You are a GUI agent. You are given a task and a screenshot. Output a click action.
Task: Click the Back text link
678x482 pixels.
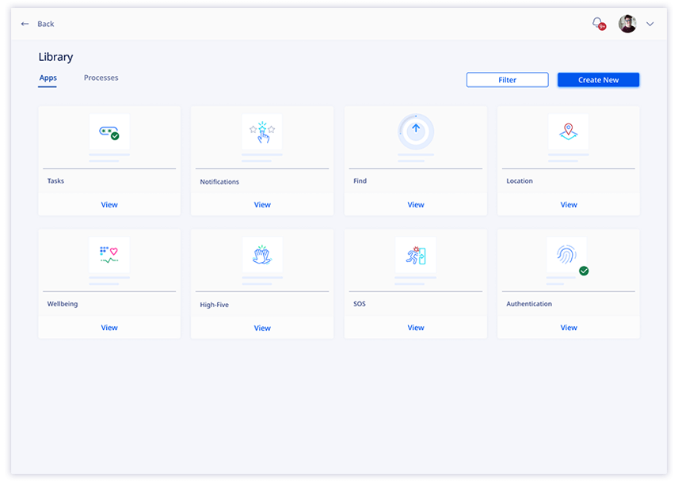pos(46,24)
